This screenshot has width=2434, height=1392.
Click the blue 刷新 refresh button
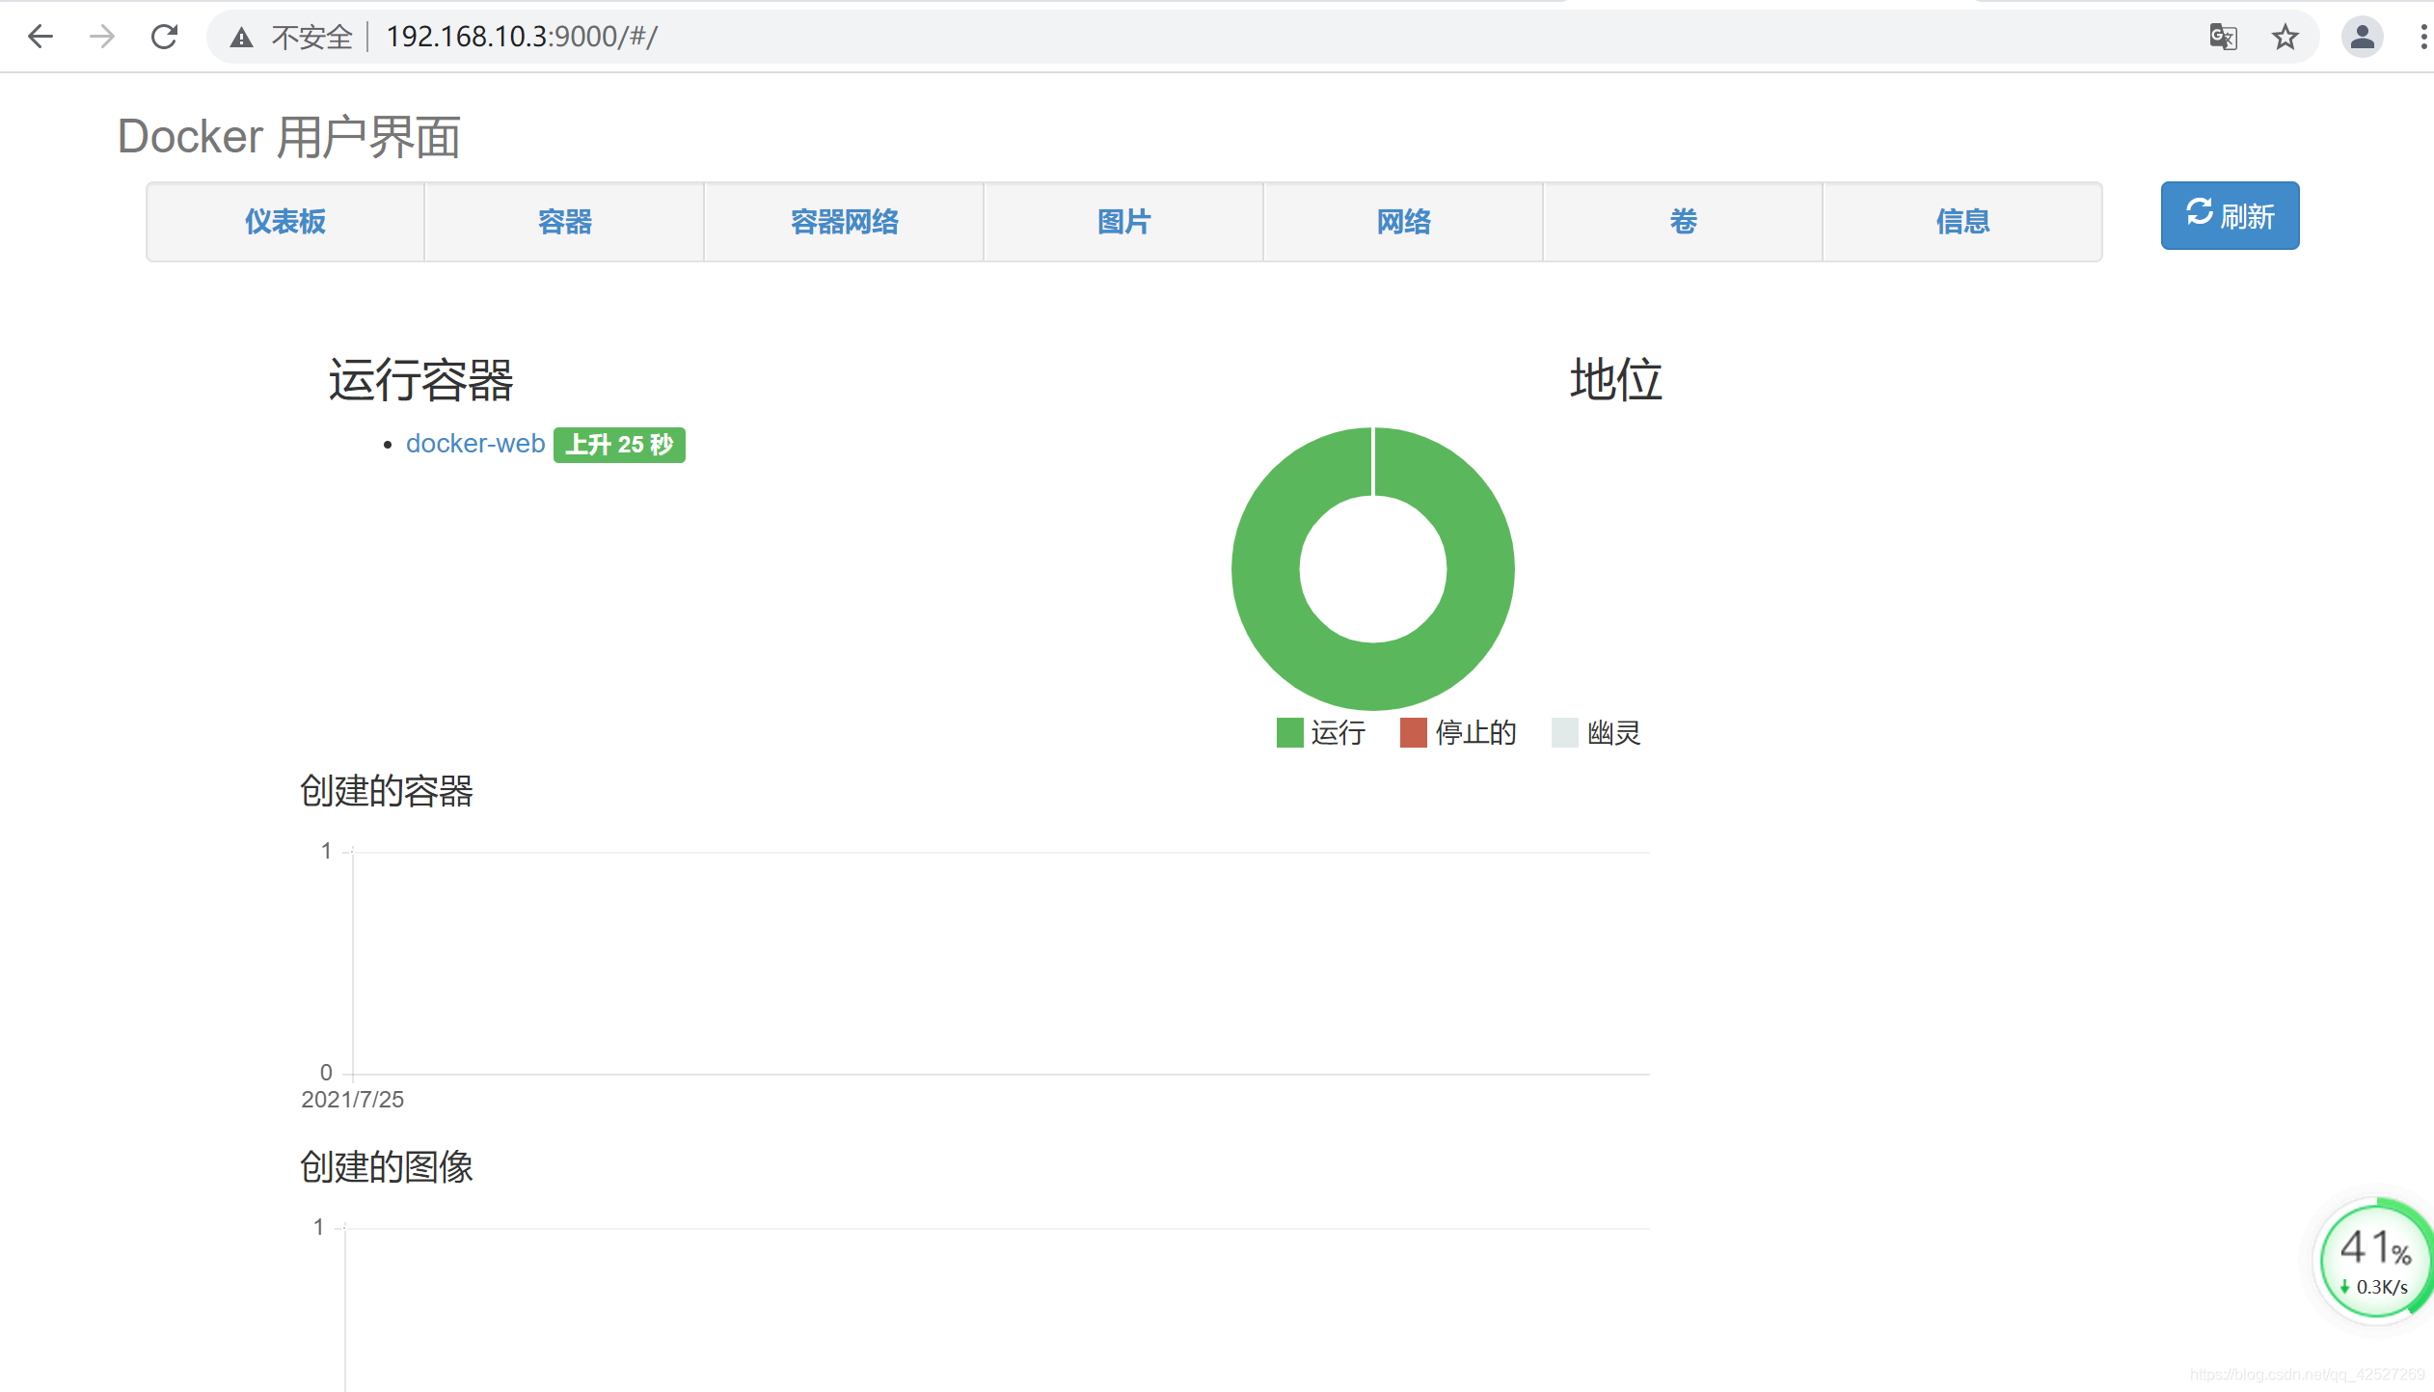coord(2230,215)
